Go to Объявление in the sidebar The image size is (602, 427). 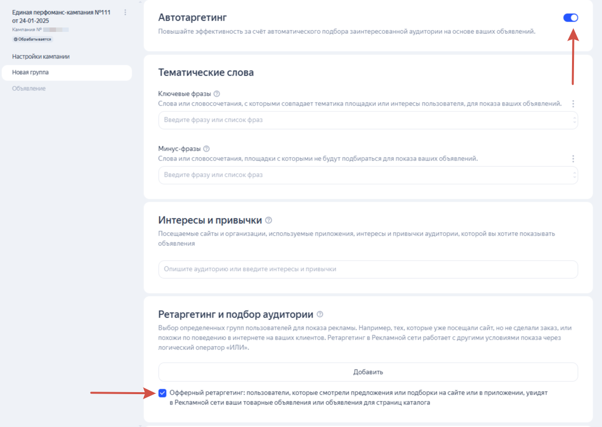(29, 88)
